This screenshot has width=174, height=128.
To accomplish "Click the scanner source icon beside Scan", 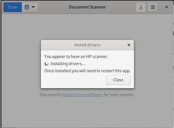I will [x=27, y=7].
